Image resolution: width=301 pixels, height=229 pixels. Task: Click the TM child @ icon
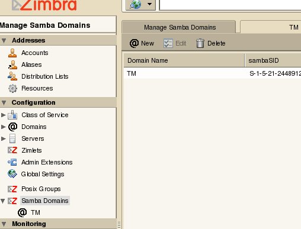point(23,212)
